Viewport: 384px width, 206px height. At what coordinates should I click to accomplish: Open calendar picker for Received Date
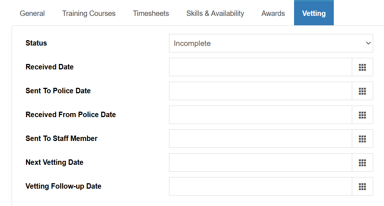pos(362,67)
